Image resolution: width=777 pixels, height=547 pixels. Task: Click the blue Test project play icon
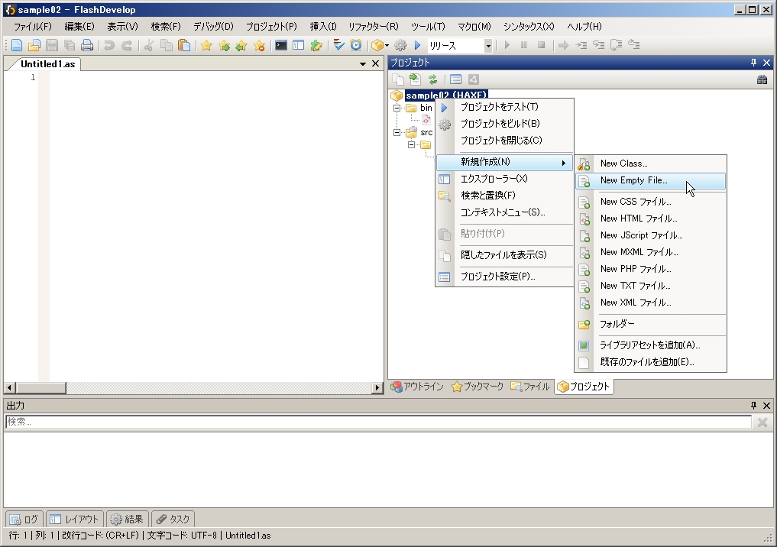pyautogui.click(x=417, y=46)
